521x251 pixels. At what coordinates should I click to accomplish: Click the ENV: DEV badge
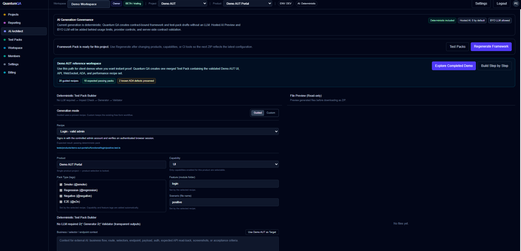pos(285,4)
